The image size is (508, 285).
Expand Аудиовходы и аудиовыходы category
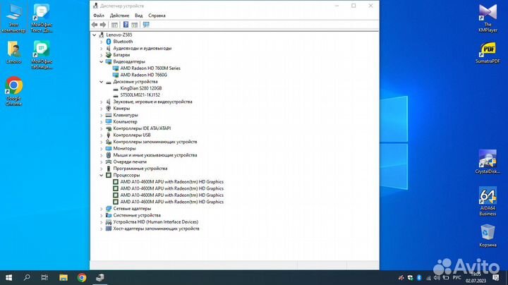101,49
